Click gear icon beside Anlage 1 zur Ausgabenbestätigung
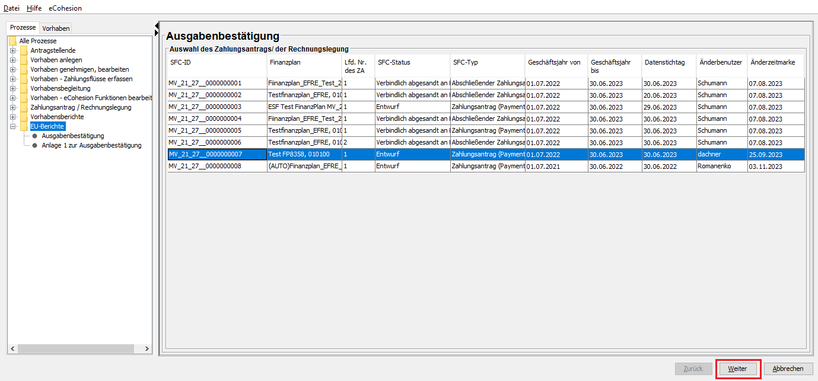The width and height of the screenshot is (818, 381). click(35, 145)
